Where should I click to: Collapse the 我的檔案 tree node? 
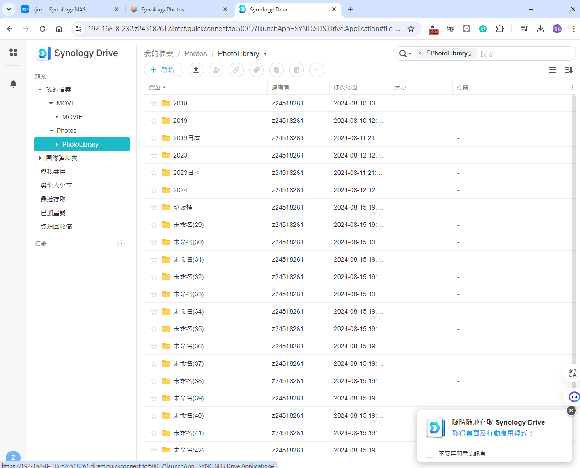click(40, 89)
